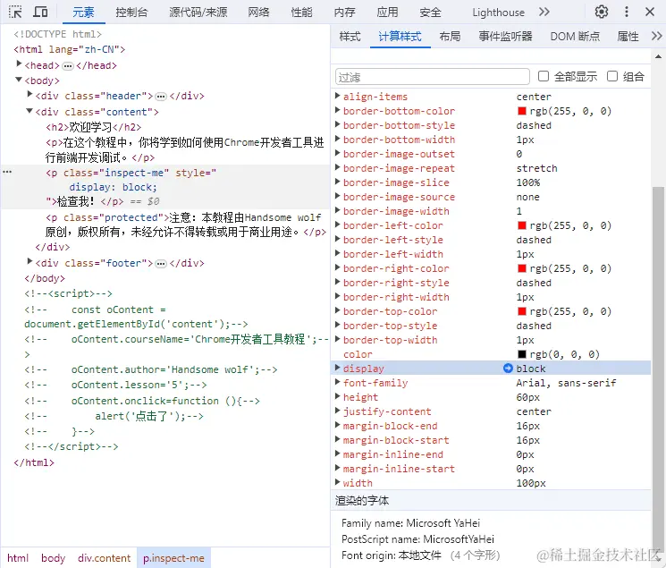Open the 事件监听器 sidebar tab
This screenshot has width=666, height=568.
(x=505, y=37)
